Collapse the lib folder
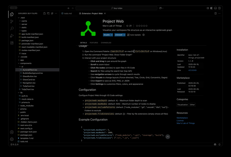 click(19, 93)
